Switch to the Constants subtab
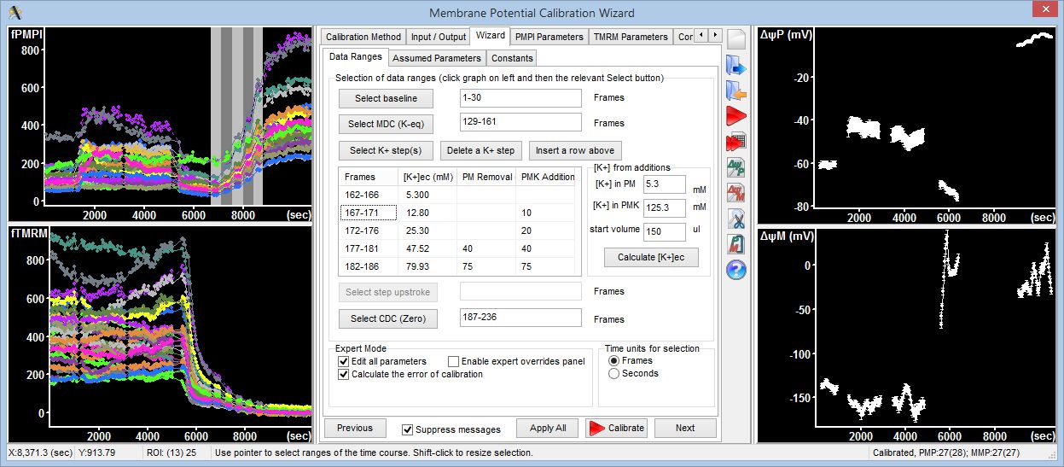 [x=513, y=58]
